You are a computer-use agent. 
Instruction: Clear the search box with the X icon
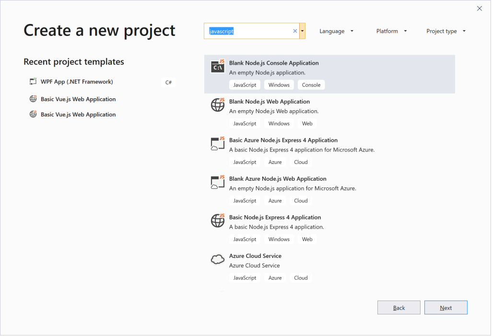tap(295, 31)
